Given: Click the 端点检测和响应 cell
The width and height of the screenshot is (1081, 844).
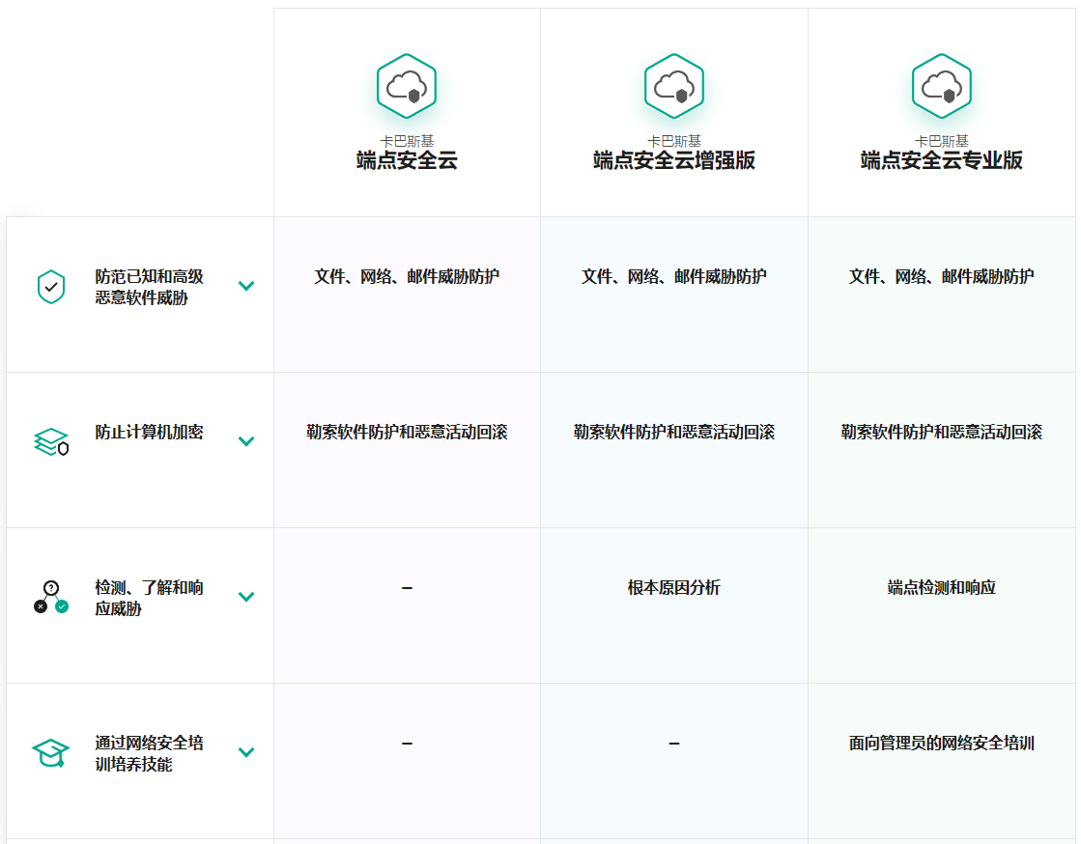Looking at the screenshot, I should tap(942, 588).
